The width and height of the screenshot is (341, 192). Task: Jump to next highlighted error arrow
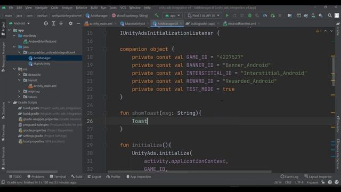point(331,31)
